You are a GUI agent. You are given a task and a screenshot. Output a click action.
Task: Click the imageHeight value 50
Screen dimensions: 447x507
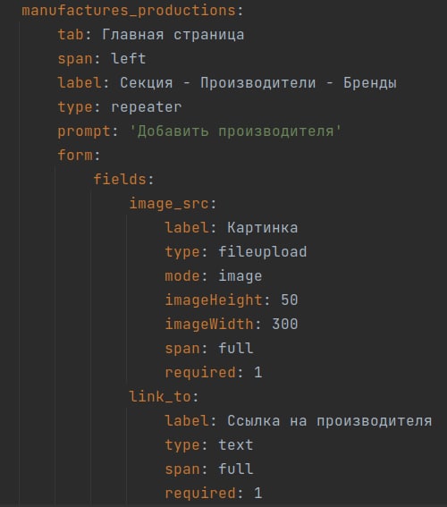tap(290, 300)
